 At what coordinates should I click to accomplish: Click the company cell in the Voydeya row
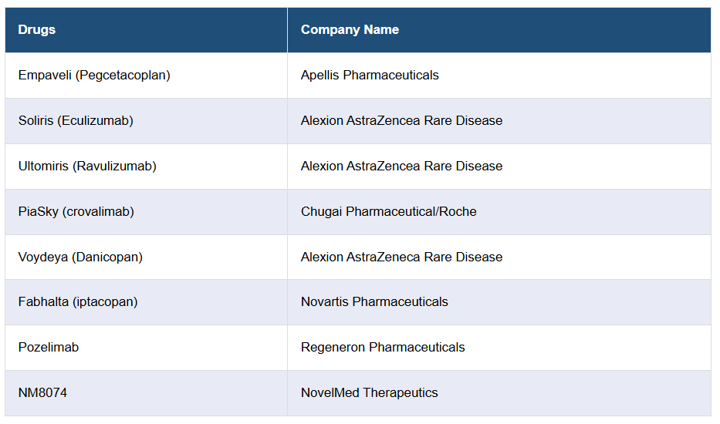(401, 257)
